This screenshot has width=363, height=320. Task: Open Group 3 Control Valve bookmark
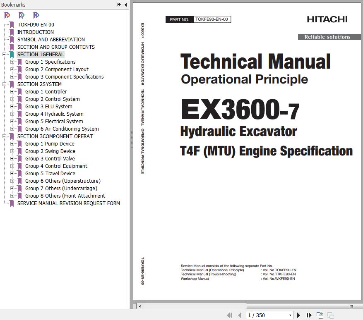pyautogui.click(x=50, y=159)
